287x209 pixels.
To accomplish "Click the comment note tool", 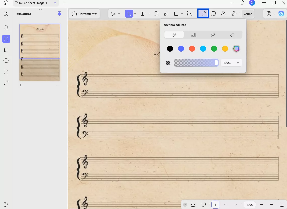I will tap(156, 14).
